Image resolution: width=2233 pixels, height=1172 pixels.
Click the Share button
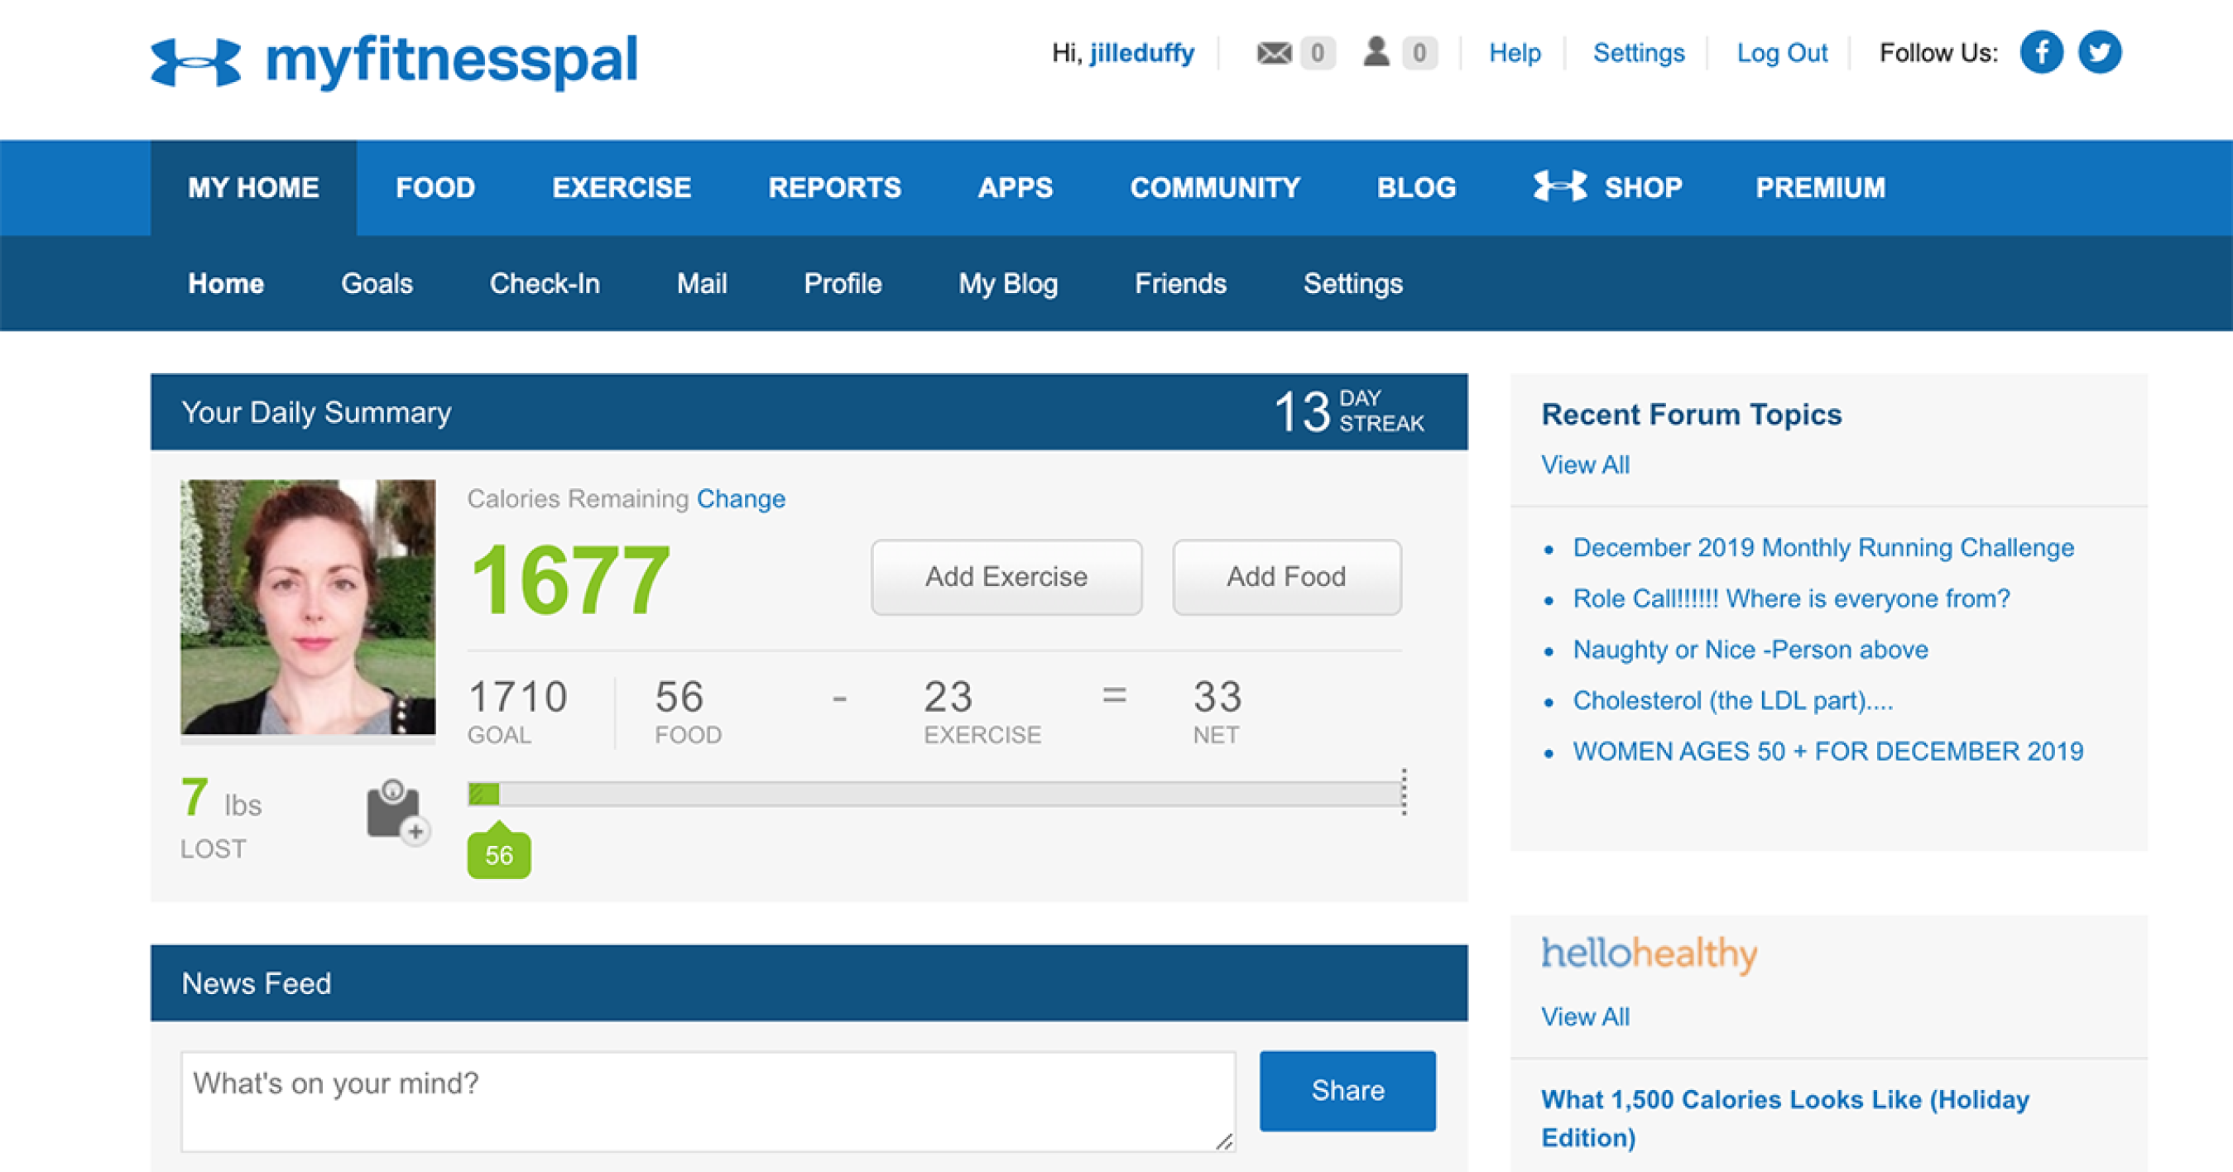(x=1347, y=1091)
